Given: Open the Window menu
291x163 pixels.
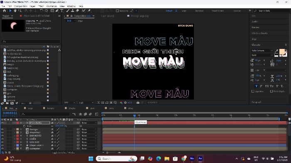Looking at the screenshot, I should pos(71,6).
